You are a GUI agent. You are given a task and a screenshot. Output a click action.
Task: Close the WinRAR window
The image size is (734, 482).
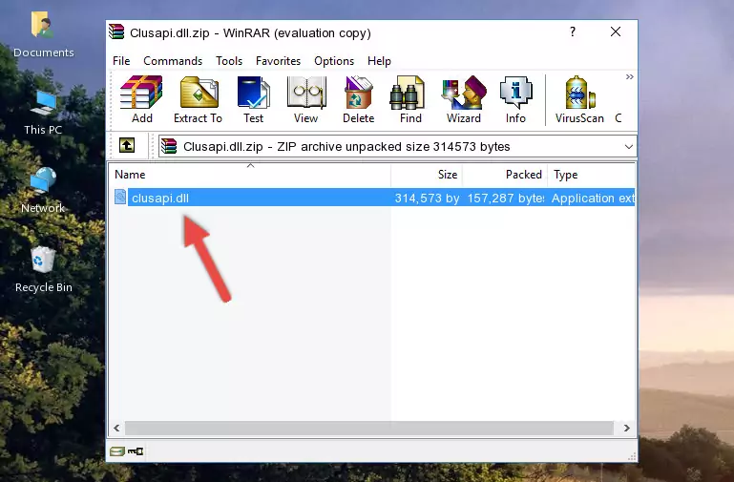[x=616, y=31]
